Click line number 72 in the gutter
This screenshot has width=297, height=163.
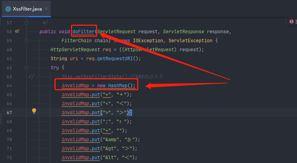9,158
